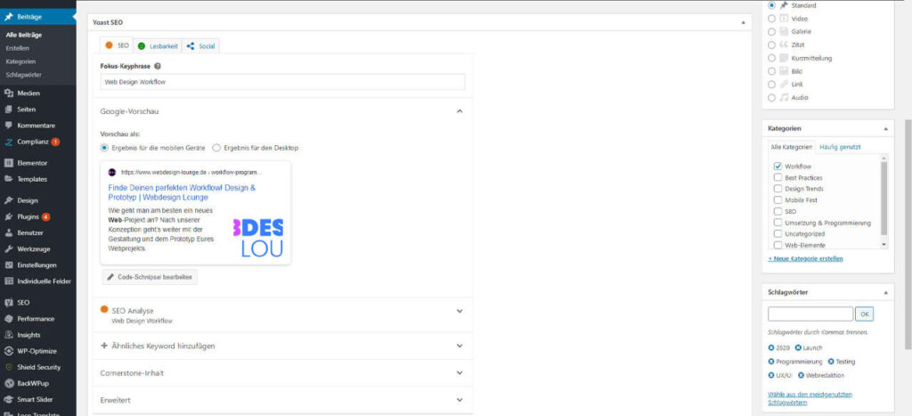The height and width of the screenshot is (416, 912).
Task: Open the Elementor sidebar icon
Action: [x=9, y=164]
